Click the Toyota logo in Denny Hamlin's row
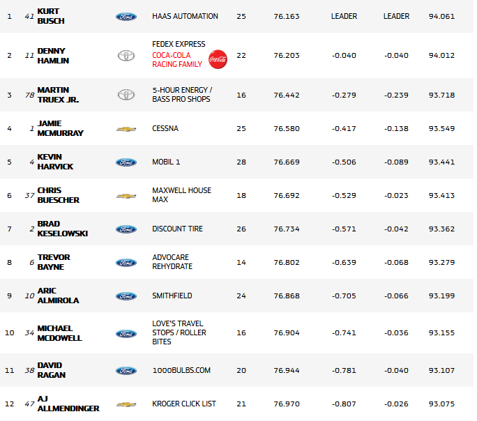This screenshot has height=421, width=477. pos(126,55)
